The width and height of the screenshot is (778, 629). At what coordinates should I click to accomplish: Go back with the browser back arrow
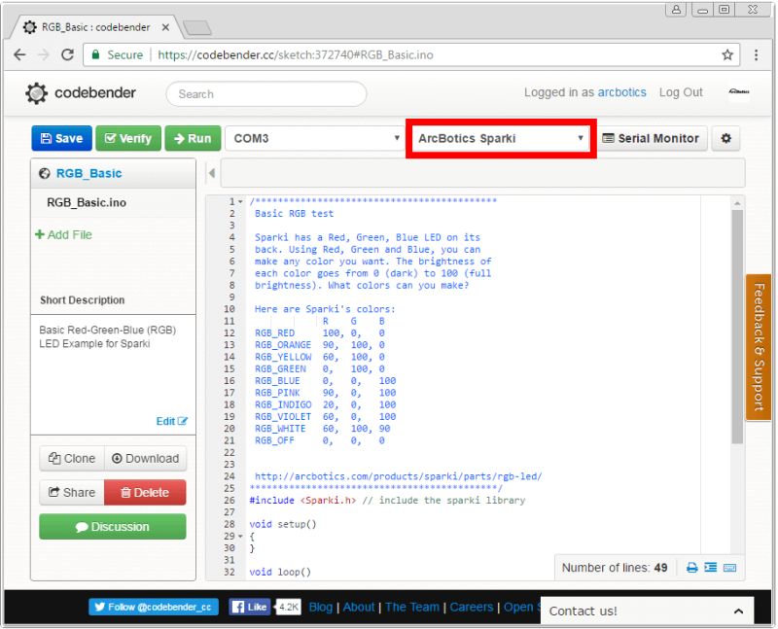(x=19, y=54)
